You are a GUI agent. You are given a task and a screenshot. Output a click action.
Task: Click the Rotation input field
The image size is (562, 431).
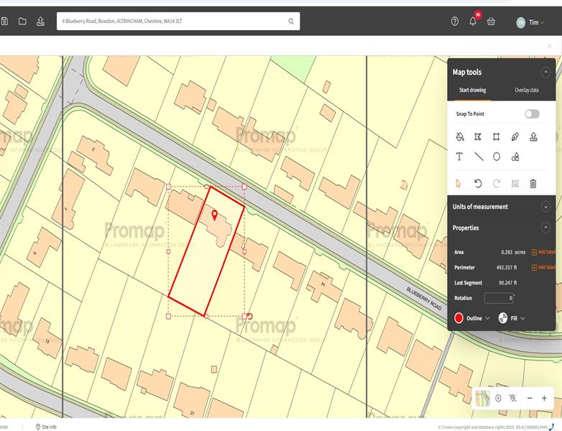(497, 298)
